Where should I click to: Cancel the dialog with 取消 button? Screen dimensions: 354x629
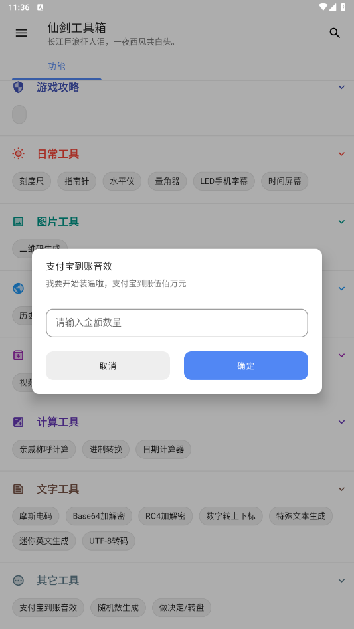[x=108, y=365]
